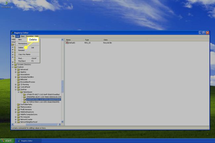
Task: Select the NetworkNeighborhood key
Action: (x=29, y=122)
